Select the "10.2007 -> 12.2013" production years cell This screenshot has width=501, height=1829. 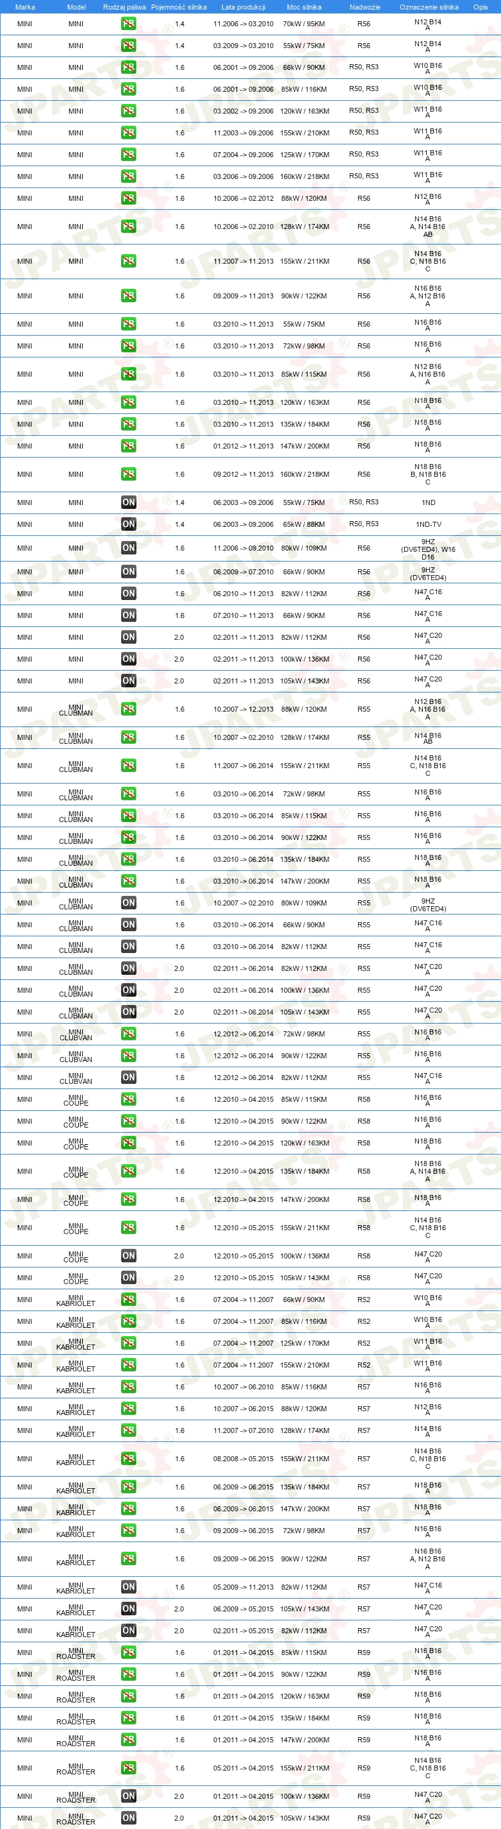coord(243,709)
